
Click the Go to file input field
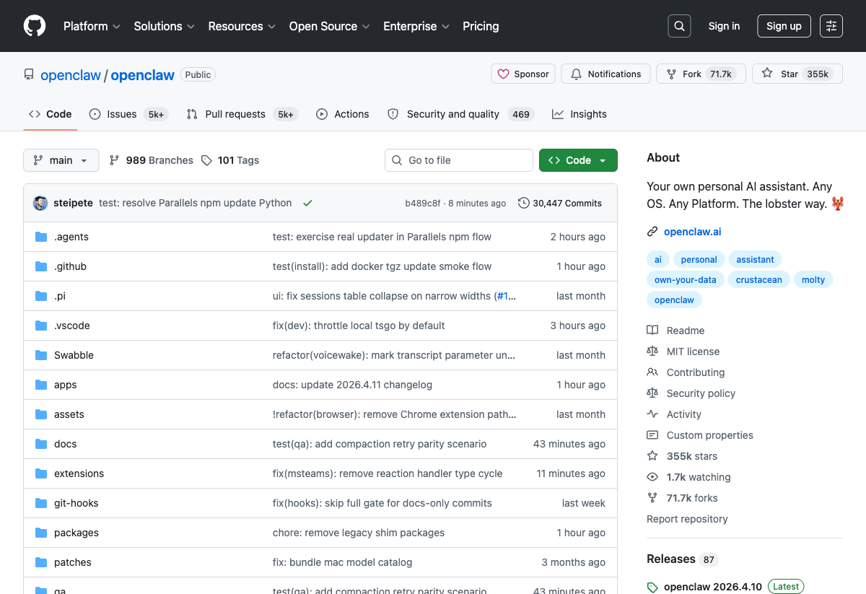point(458,160)
